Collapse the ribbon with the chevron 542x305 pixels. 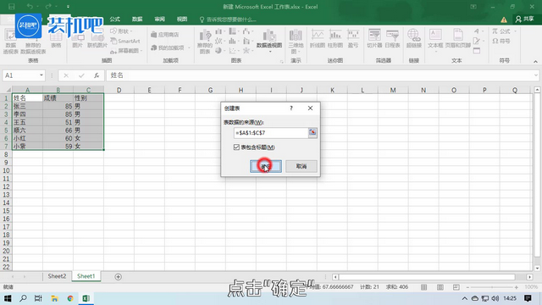click(x=535, y=62)
